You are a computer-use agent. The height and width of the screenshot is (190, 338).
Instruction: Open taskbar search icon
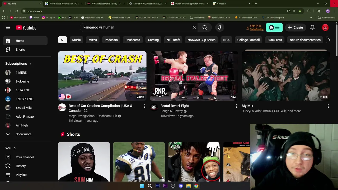[150, 186]
